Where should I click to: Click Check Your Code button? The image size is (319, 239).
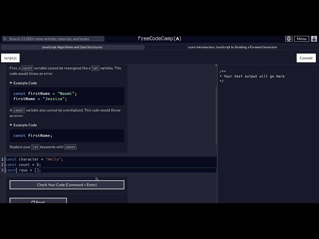pos(67,185)
